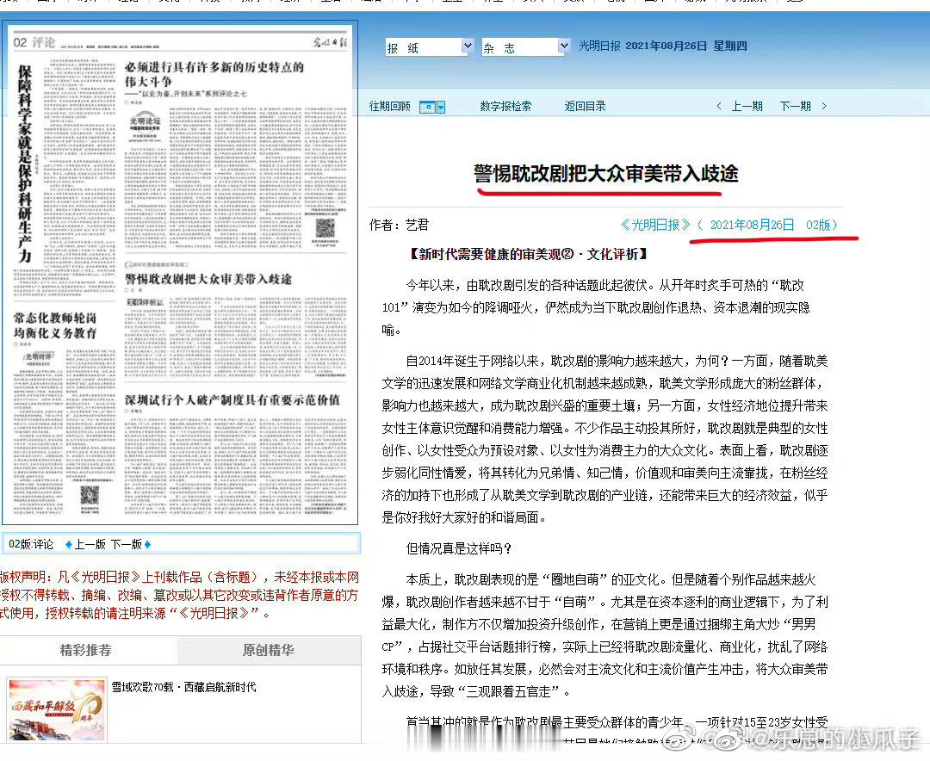Open the 杂志 magazine dropdown
Image resolution: width=930 pixels, height=761 pixels.
525,46
